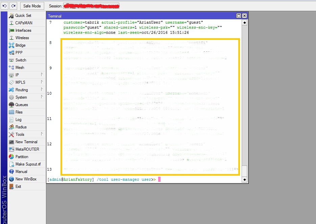
Task: Click text password="guest" in terminal
Action: 82,27
